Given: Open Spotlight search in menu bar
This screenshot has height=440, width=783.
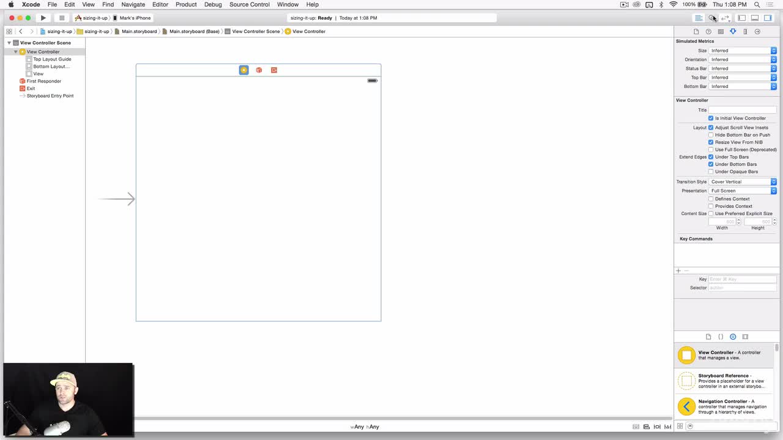Looking at the screenshot, I should (757, 4).
